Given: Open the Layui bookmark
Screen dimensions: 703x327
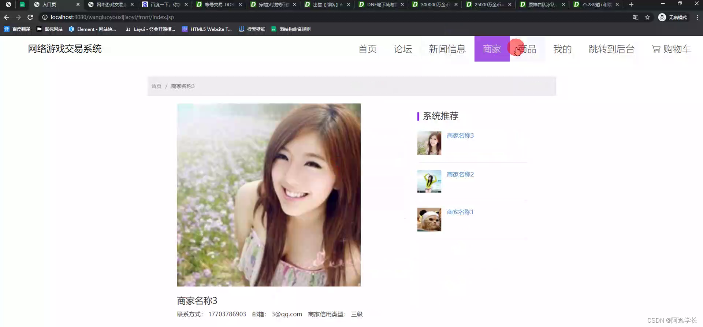Looking at the screenshot, I should [150, 29].
